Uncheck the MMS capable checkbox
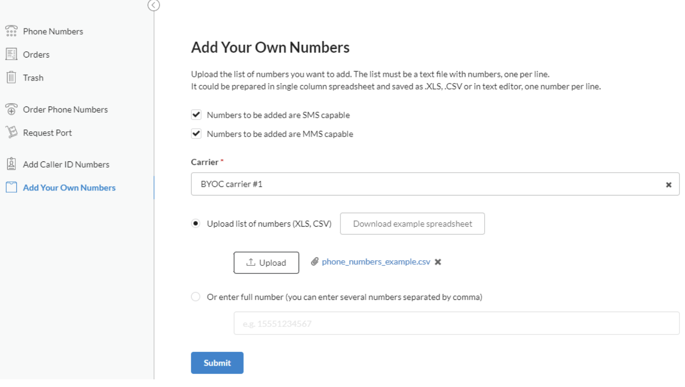This screenshot has height=387, width=685. pos(196,134)
